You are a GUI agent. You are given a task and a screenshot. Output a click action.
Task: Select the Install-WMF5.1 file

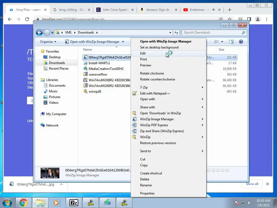(x=99, y=63)
